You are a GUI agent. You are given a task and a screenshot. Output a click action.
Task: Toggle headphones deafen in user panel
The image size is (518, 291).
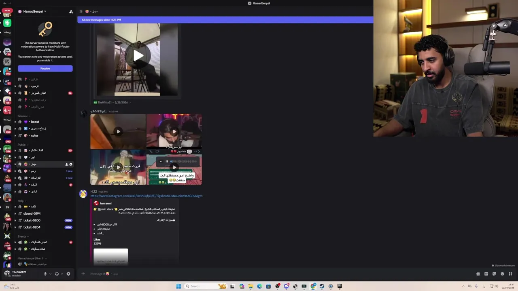(x=57, y=274)
